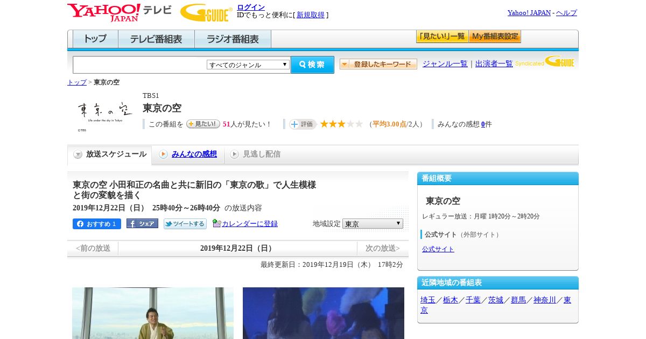The height and width of the screenshot is (339, 646).
Task: Open the G-GUIDE logo beside Yahoo
Action: [x=206, y=12]
